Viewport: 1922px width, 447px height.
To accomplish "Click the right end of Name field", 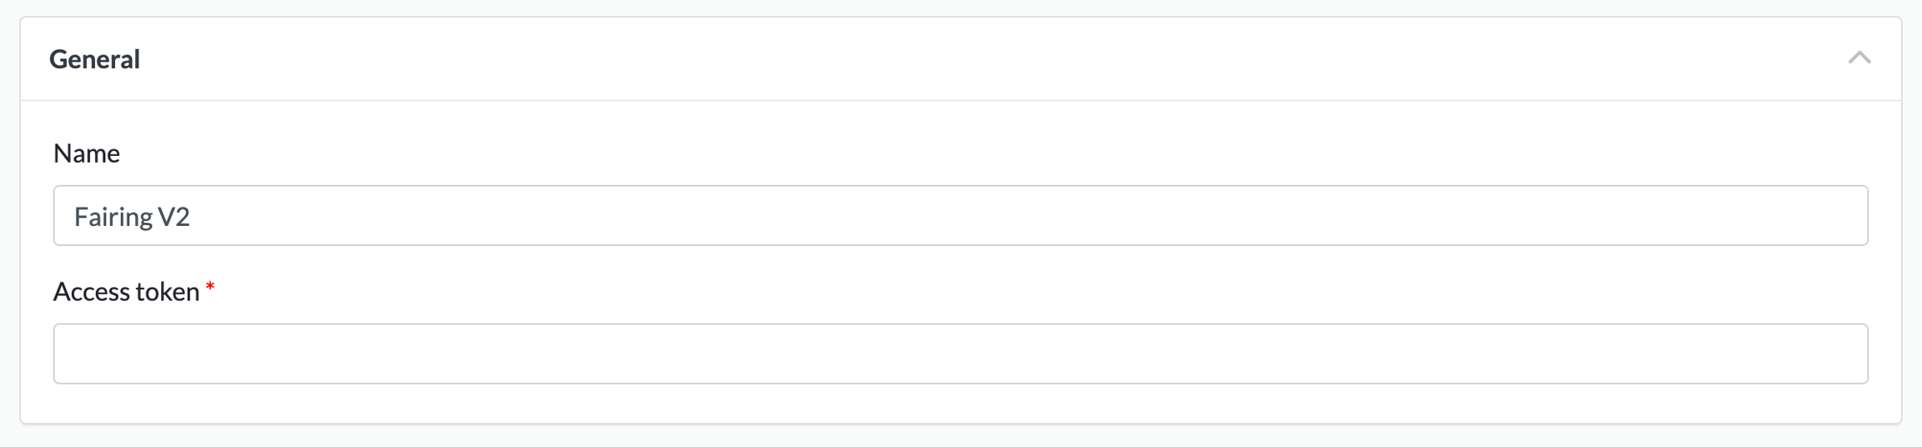I will click(1835, 216).
